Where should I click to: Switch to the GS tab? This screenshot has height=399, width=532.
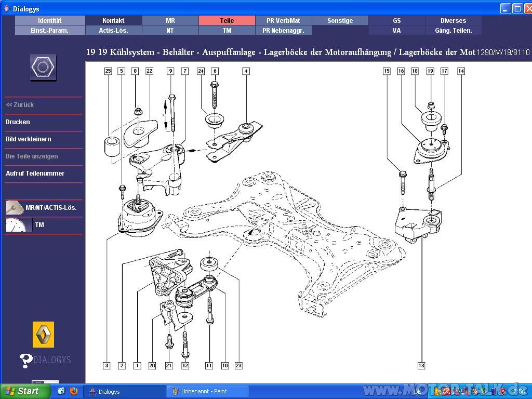pos(396,20)
